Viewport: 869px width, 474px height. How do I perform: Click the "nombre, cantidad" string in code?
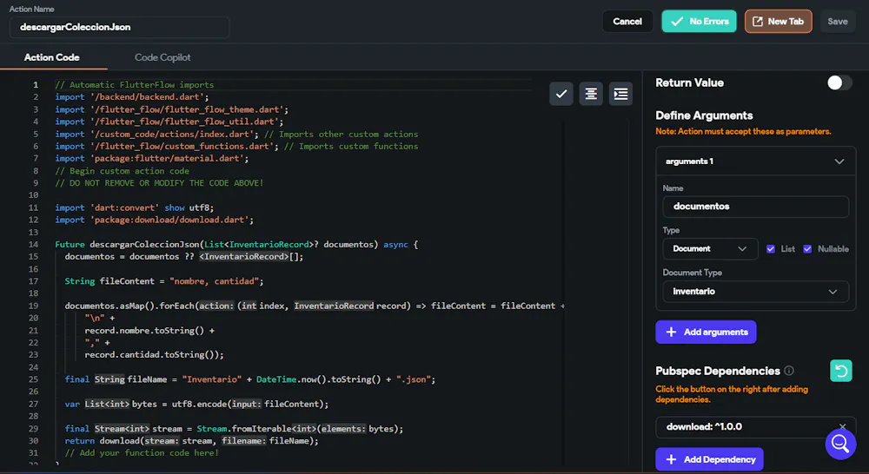tap(214, 281)
